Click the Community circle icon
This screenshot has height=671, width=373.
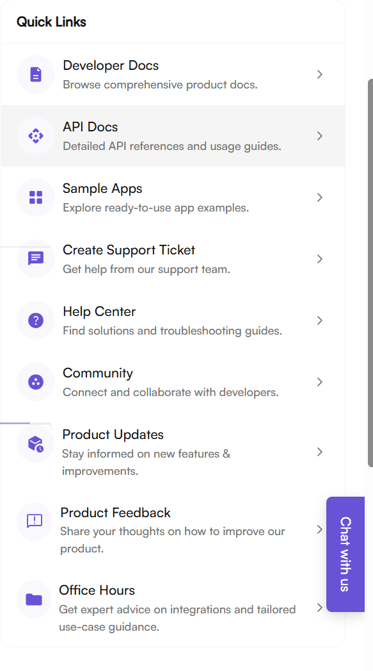point(36,382)
